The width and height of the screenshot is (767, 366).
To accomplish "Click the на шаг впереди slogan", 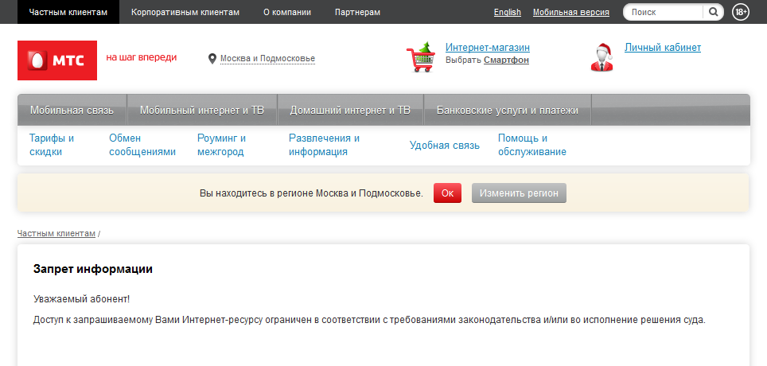I will 142,57.
